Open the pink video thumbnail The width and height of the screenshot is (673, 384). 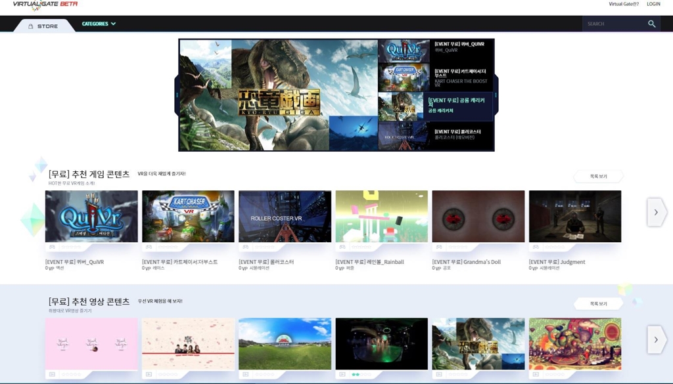(91, 344)
